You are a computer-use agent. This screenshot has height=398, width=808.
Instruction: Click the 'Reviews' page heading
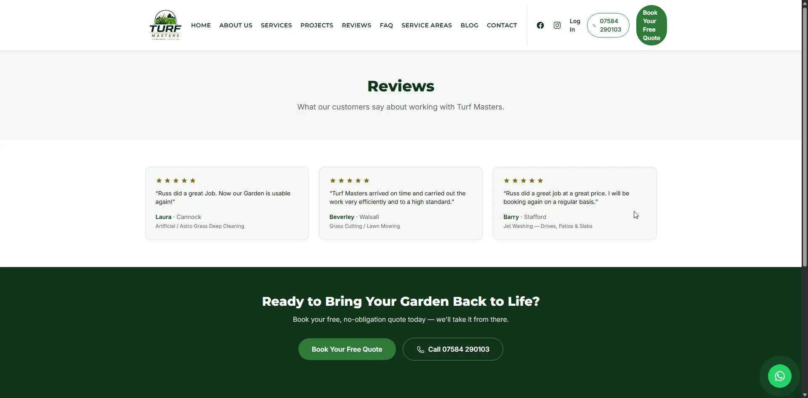point(401,86)
